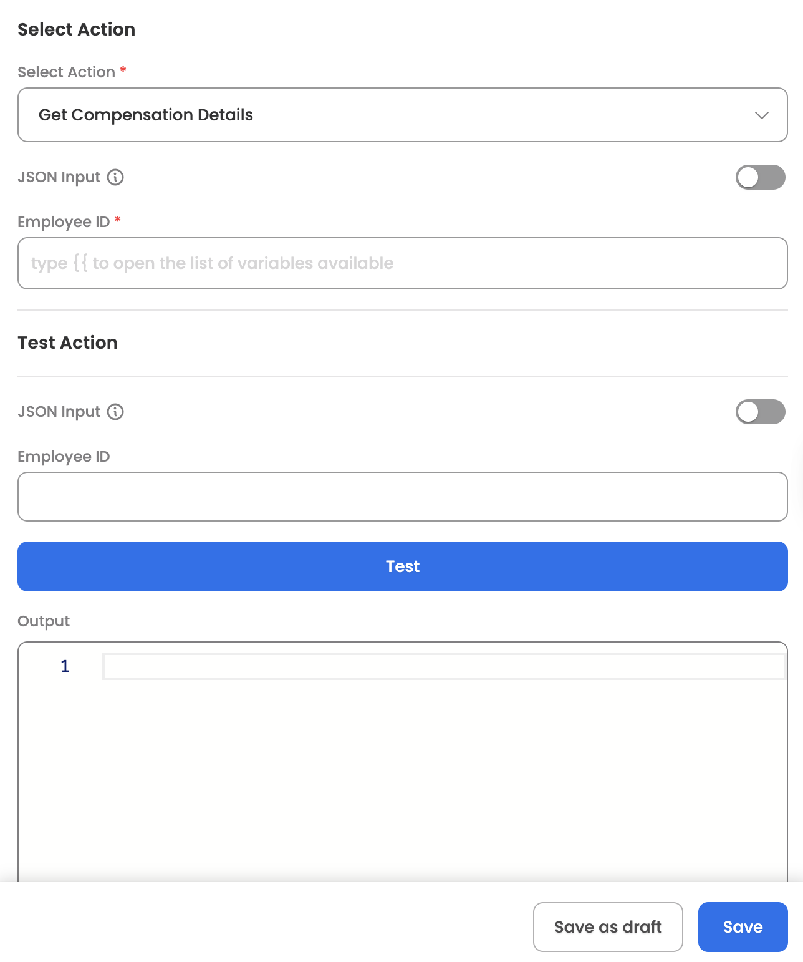Click the info icon beside JSON Input under Test Action
Image resolution: width=803 pixels, height=962 pixels.
click(115, 412)
